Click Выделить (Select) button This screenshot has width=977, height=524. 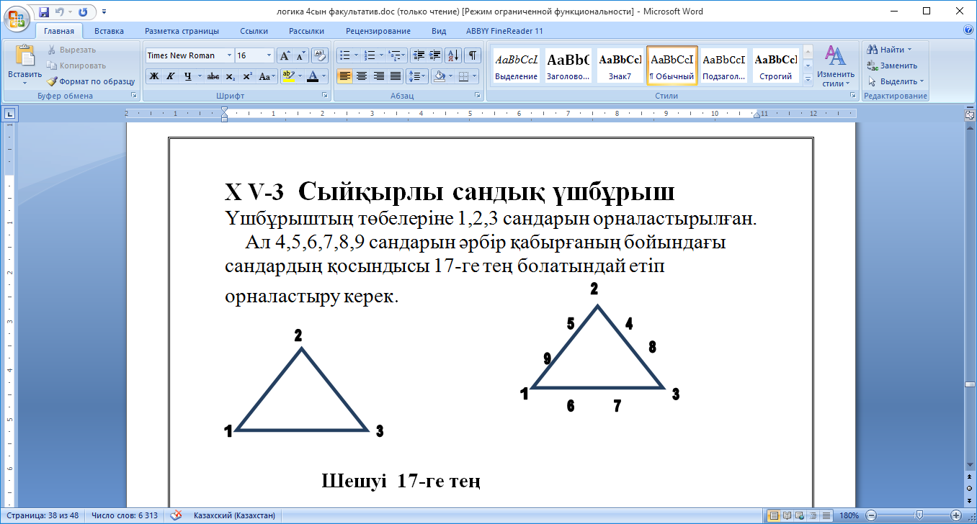896,81
